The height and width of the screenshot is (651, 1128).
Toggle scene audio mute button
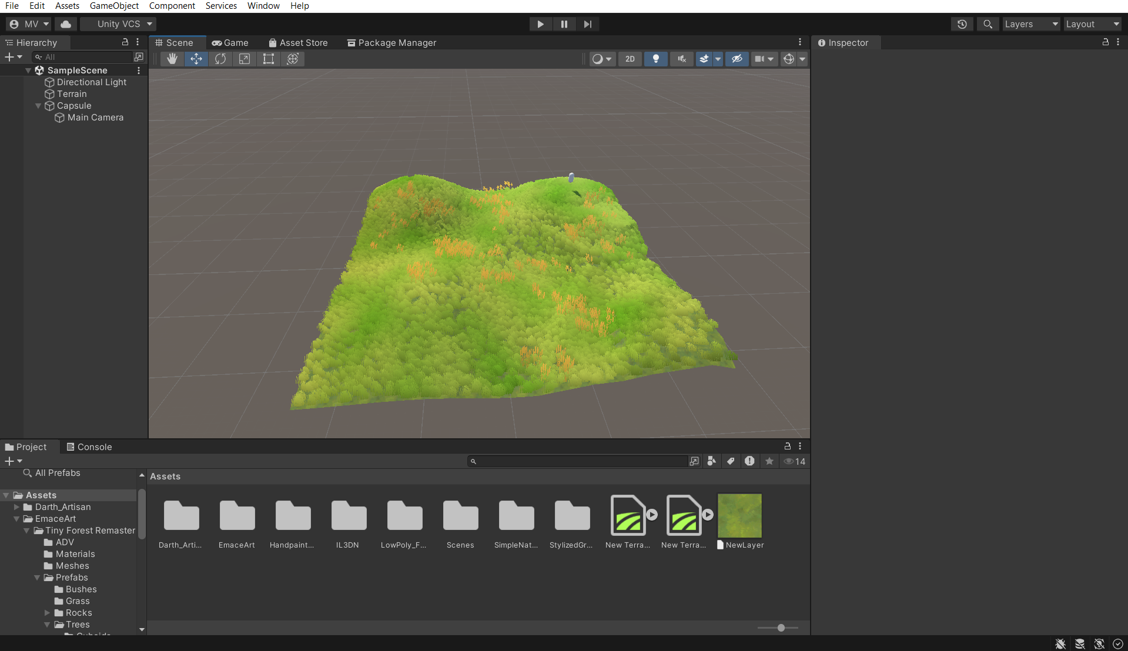tap(681, 59)
